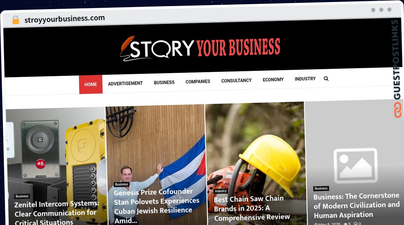Open the Advertisement menu item
Image resolution: width=404 pixels, height=225 pixels.
[125, 83]
